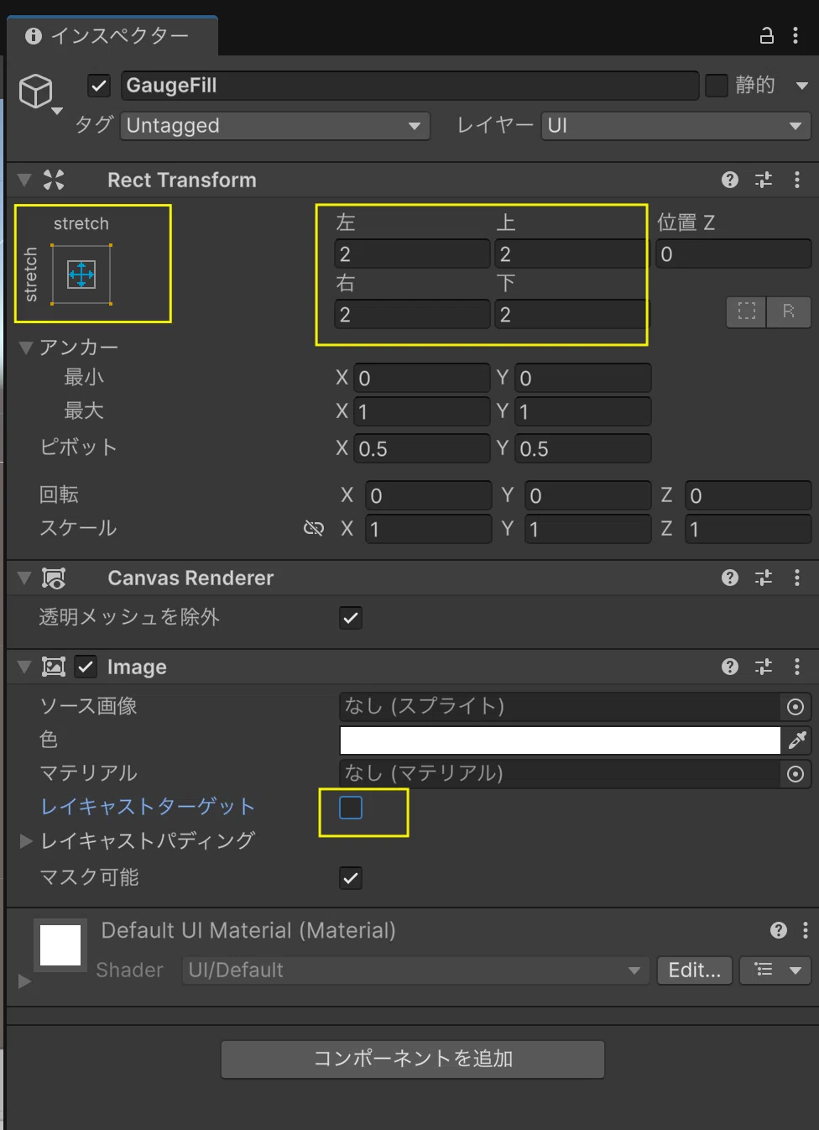
Task: Open Canvas Renderer help reference
Action: click(730, 578)
